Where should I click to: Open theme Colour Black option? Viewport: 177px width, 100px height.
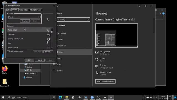pyautogui.click(x=100, y=59)
